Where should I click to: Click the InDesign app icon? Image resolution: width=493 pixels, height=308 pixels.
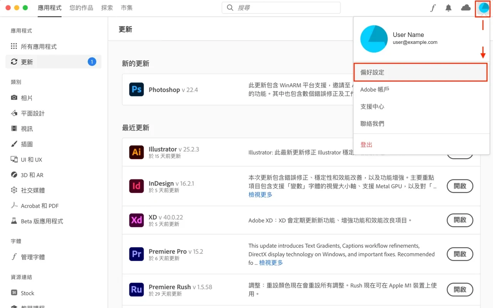pyautogui.click(x=137, y=186)
